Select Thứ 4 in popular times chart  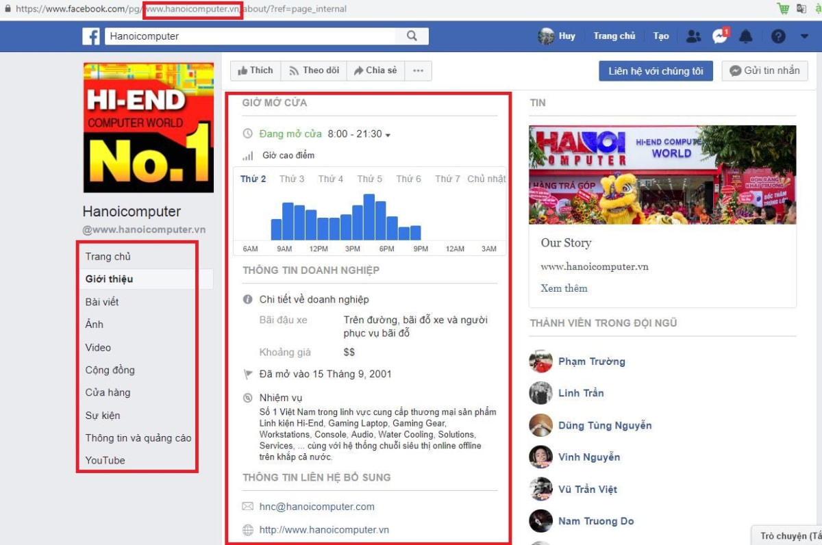click(331, 179)
